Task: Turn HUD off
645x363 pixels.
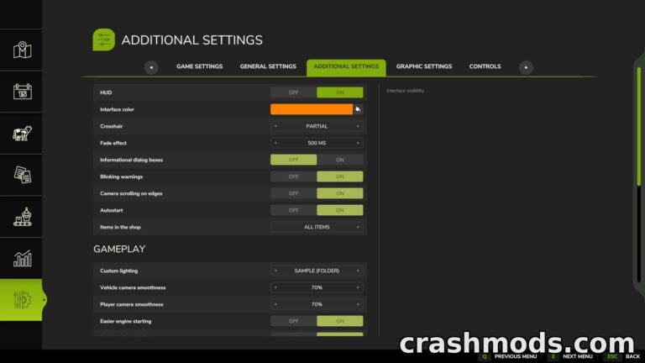Action: 293,92
